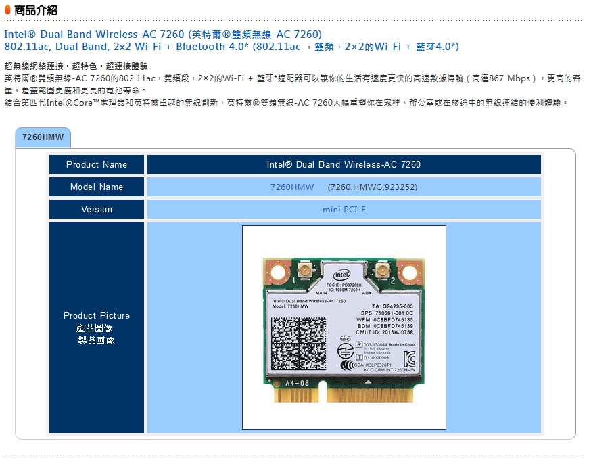Click the Intel Dual Band Wireless-AC 7260 title line
This screenshot has width=591, height=458.
163,35
